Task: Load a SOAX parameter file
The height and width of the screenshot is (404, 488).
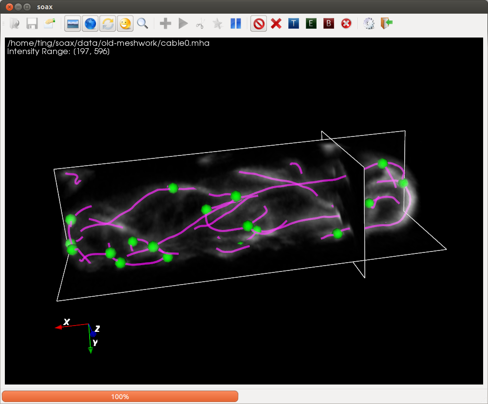Action: 49,23
